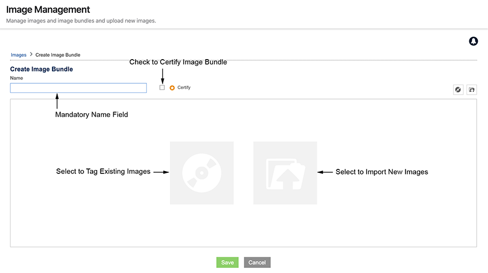Click the Create Image Bundle breadcrumb item

58,55
